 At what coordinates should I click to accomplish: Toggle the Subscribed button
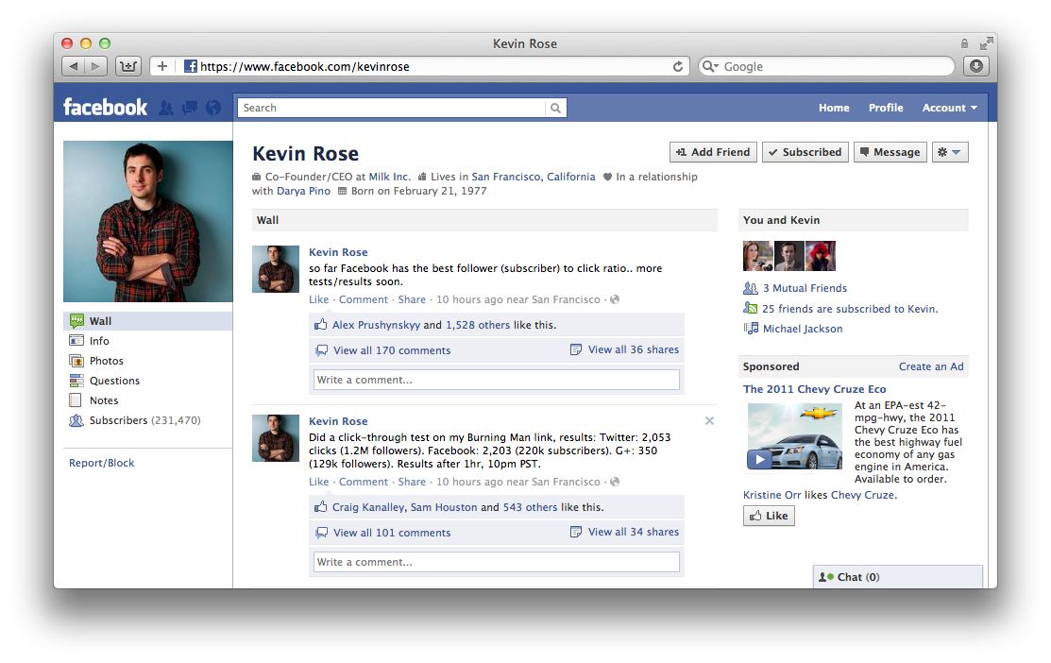pos(805,152)
